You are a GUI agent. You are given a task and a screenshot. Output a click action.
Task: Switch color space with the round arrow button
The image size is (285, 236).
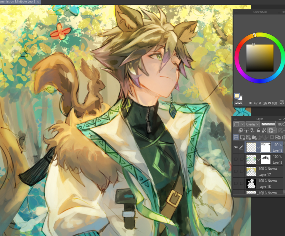281,102
